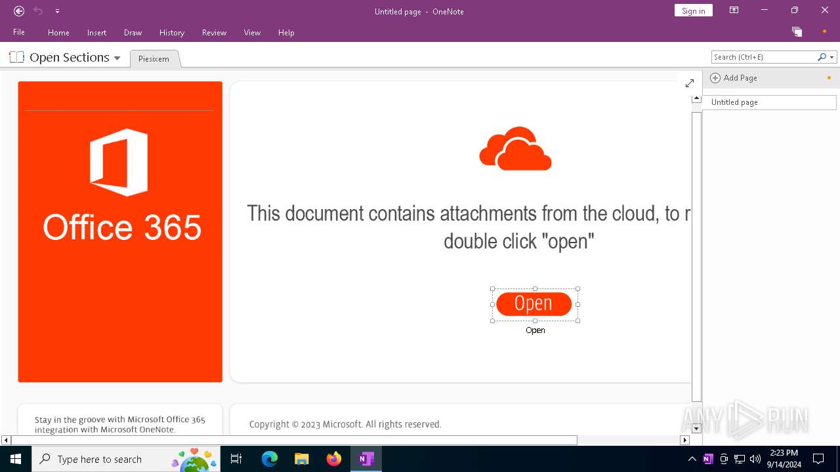Click the Open caption under attachment
Image resolution: width=840 pixels, height=472 pixels.
(535, 330)
